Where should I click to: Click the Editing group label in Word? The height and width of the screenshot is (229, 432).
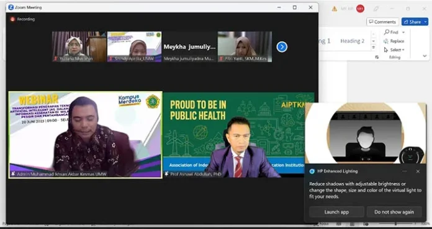[394, 57]
